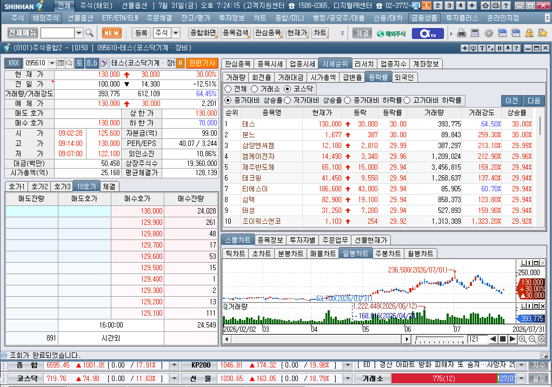Expand the menu bar overflow chevron after 온라인지점
Image resolution: width=552 pixels, height=387 pixels.
click(x=547, y=18)
